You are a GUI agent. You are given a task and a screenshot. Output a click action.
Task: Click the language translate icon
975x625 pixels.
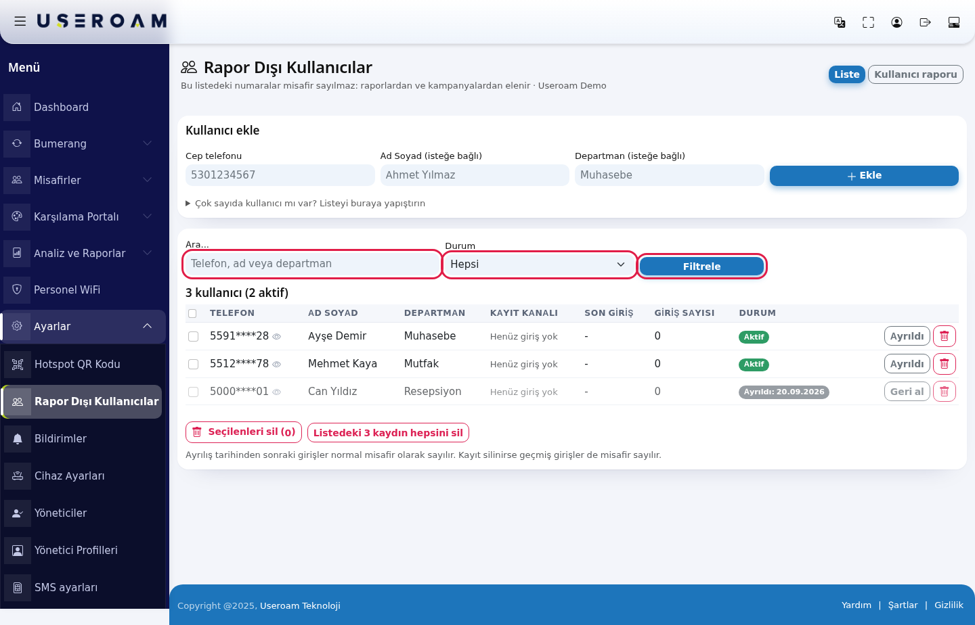point(840,22)
